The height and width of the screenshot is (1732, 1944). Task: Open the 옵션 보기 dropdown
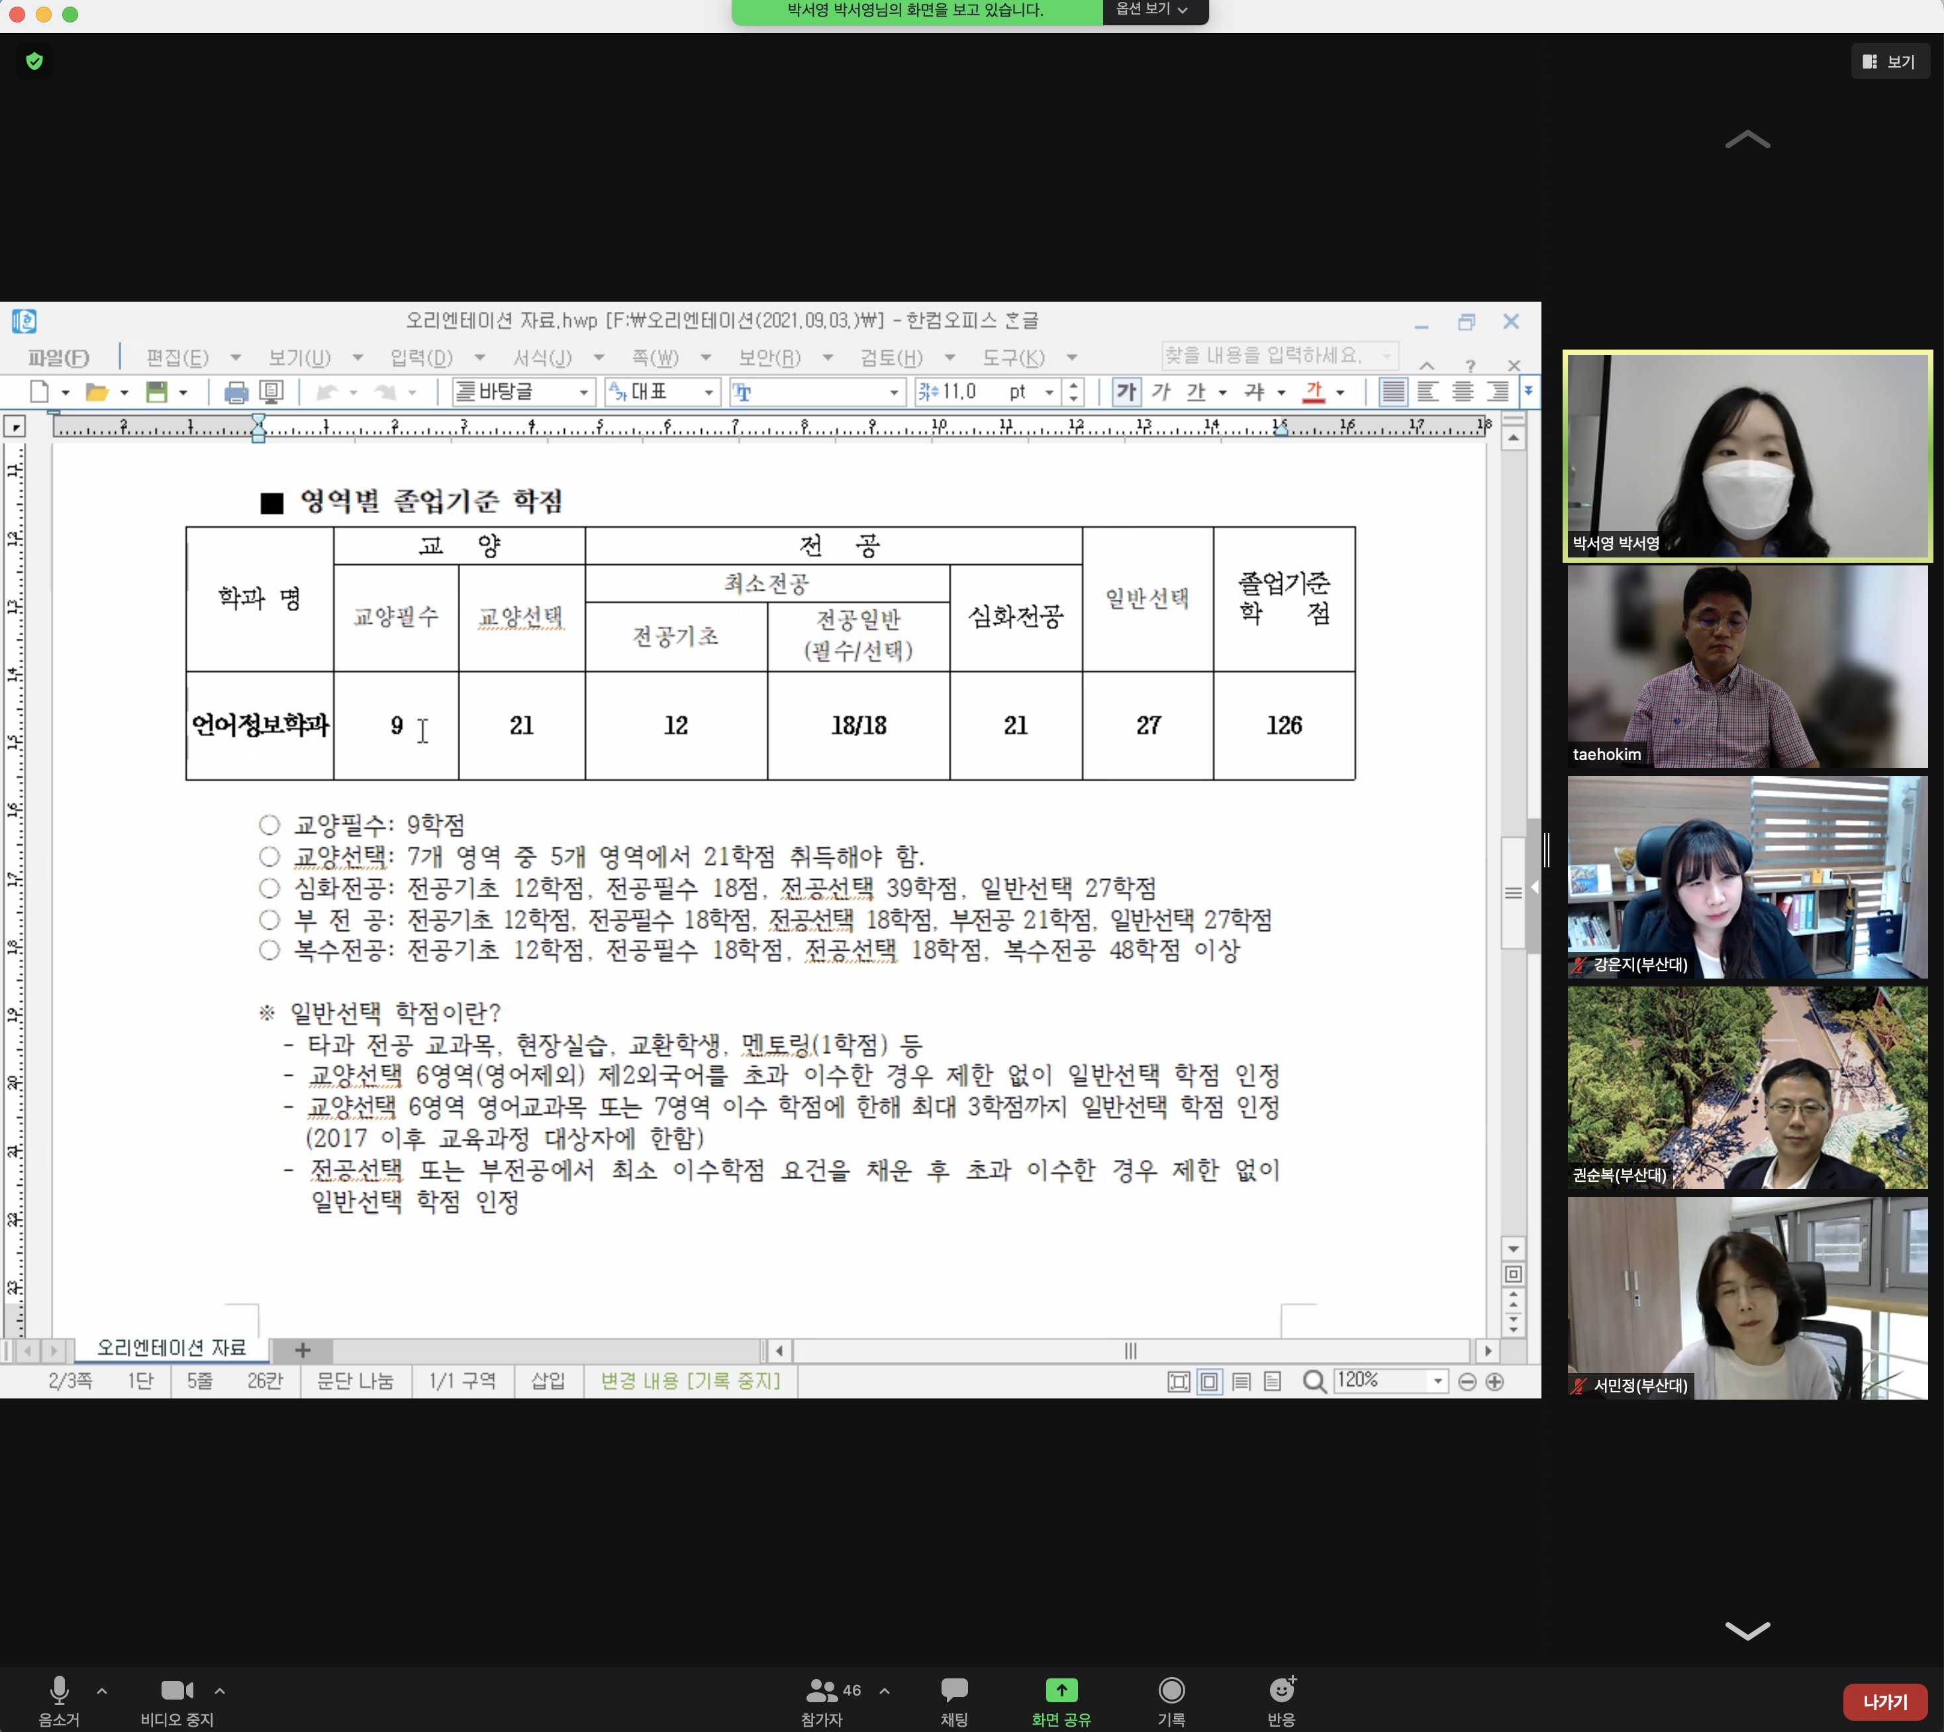(x=1153, y=9)
